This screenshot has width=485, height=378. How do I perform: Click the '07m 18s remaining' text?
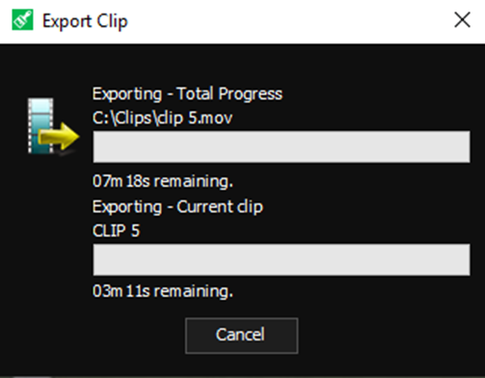163,181
